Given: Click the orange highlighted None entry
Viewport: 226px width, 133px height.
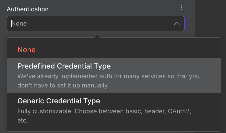Looking at the screenshot, I should 27,50.
